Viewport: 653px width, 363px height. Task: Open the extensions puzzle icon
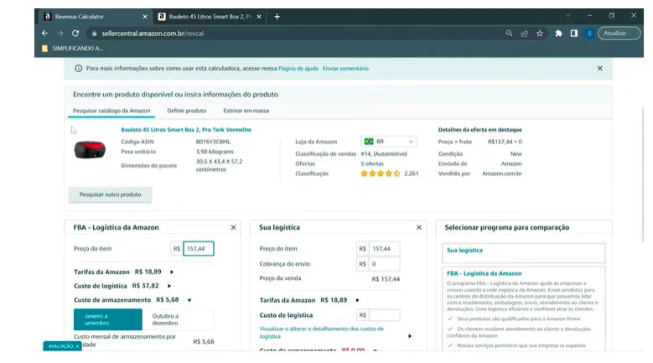click(558, 34)
